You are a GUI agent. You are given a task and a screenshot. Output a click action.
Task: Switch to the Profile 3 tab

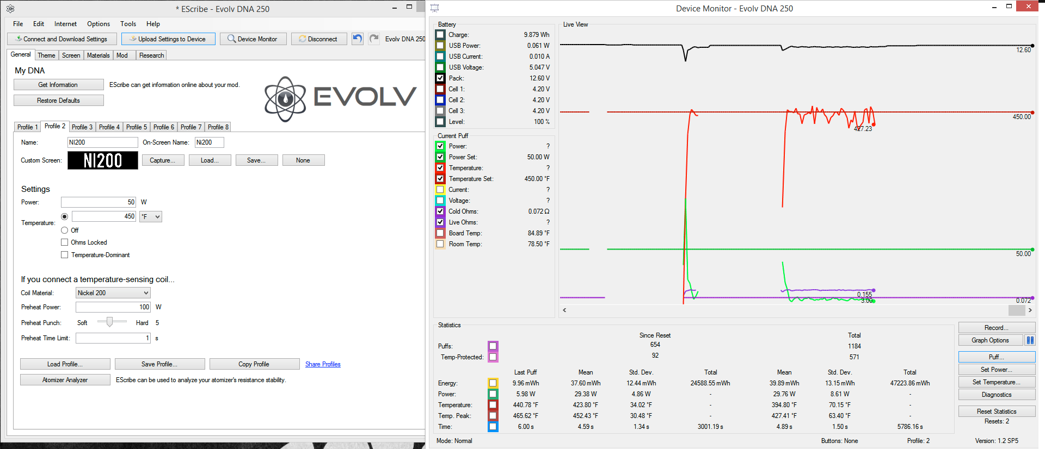[x=82, y=127]
